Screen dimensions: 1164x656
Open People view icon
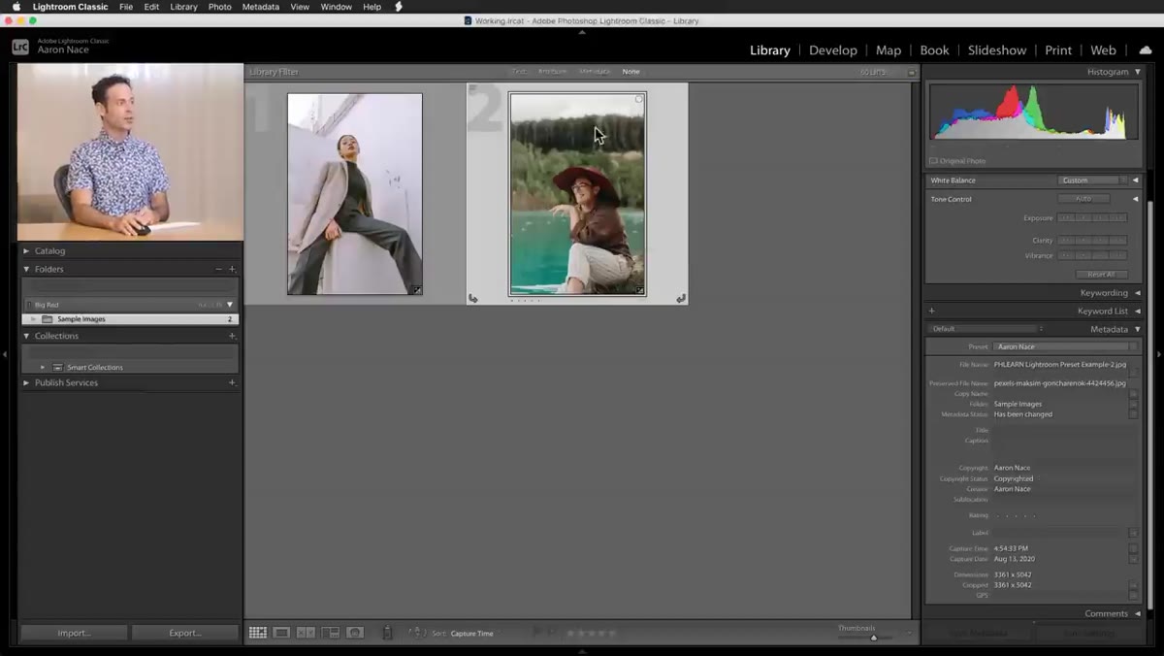coord(355,633)
